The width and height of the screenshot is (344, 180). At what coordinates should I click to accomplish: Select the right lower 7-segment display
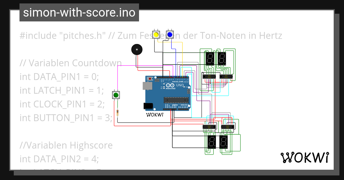224,142
